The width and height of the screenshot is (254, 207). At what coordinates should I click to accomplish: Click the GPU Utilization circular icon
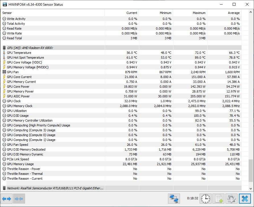tap(4, 111)
